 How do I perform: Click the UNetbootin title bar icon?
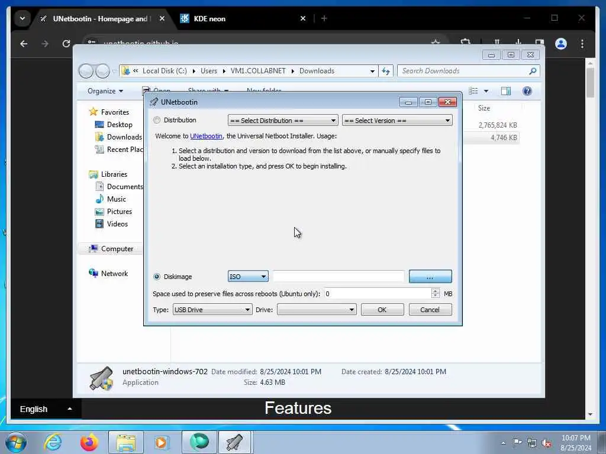(154, 102)
